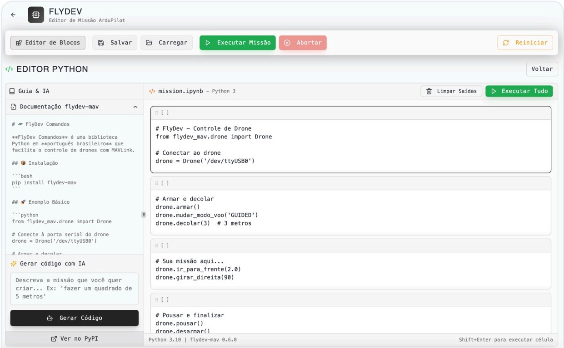Click the Voltar button
Screen dimensions: 564x348
(542, 69)
